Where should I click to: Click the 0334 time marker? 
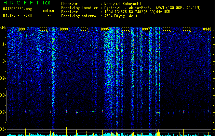(84, 29)
